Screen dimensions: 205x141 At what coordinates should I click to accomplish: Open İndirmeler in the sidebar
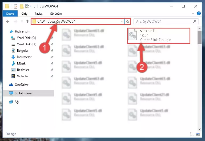24,57
